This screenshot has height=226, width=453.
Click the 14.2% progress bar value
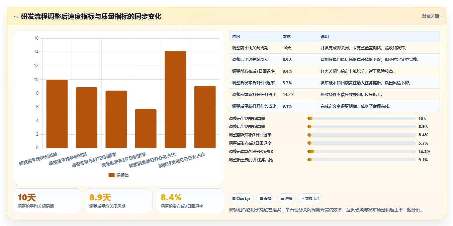(x=424, y=152)
